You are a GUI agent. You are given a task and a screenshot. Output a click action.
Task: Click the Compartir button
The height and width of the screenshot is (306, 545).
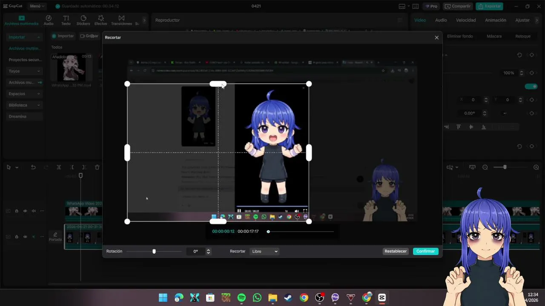(x=458, y=6)
